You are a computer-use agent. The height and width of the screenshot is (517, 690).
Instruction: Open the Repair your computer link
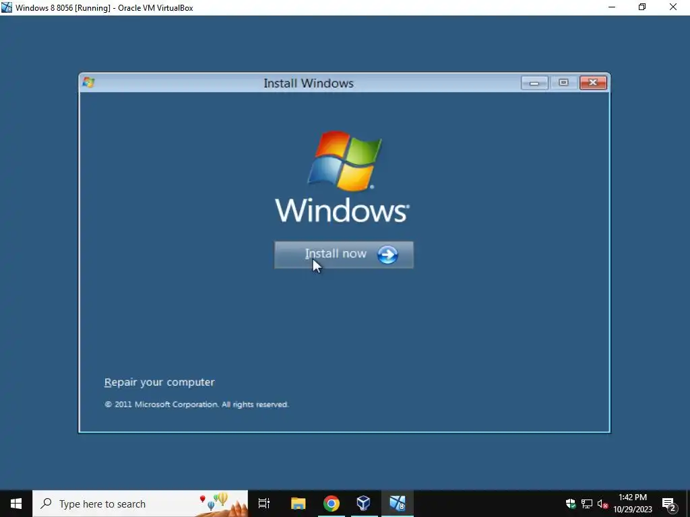pos(159,382)
